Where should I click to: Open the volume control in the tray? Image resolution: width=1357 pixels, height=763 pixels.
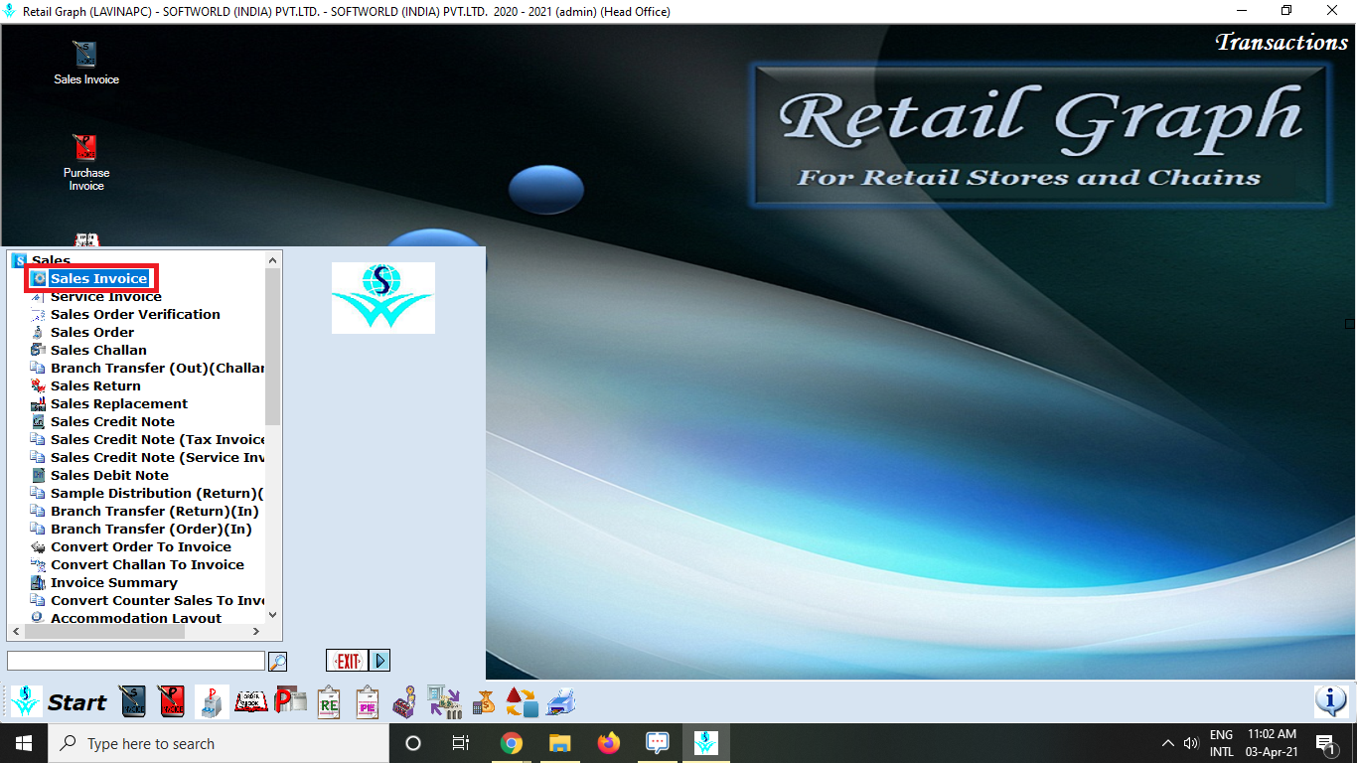pos(1191,743)
